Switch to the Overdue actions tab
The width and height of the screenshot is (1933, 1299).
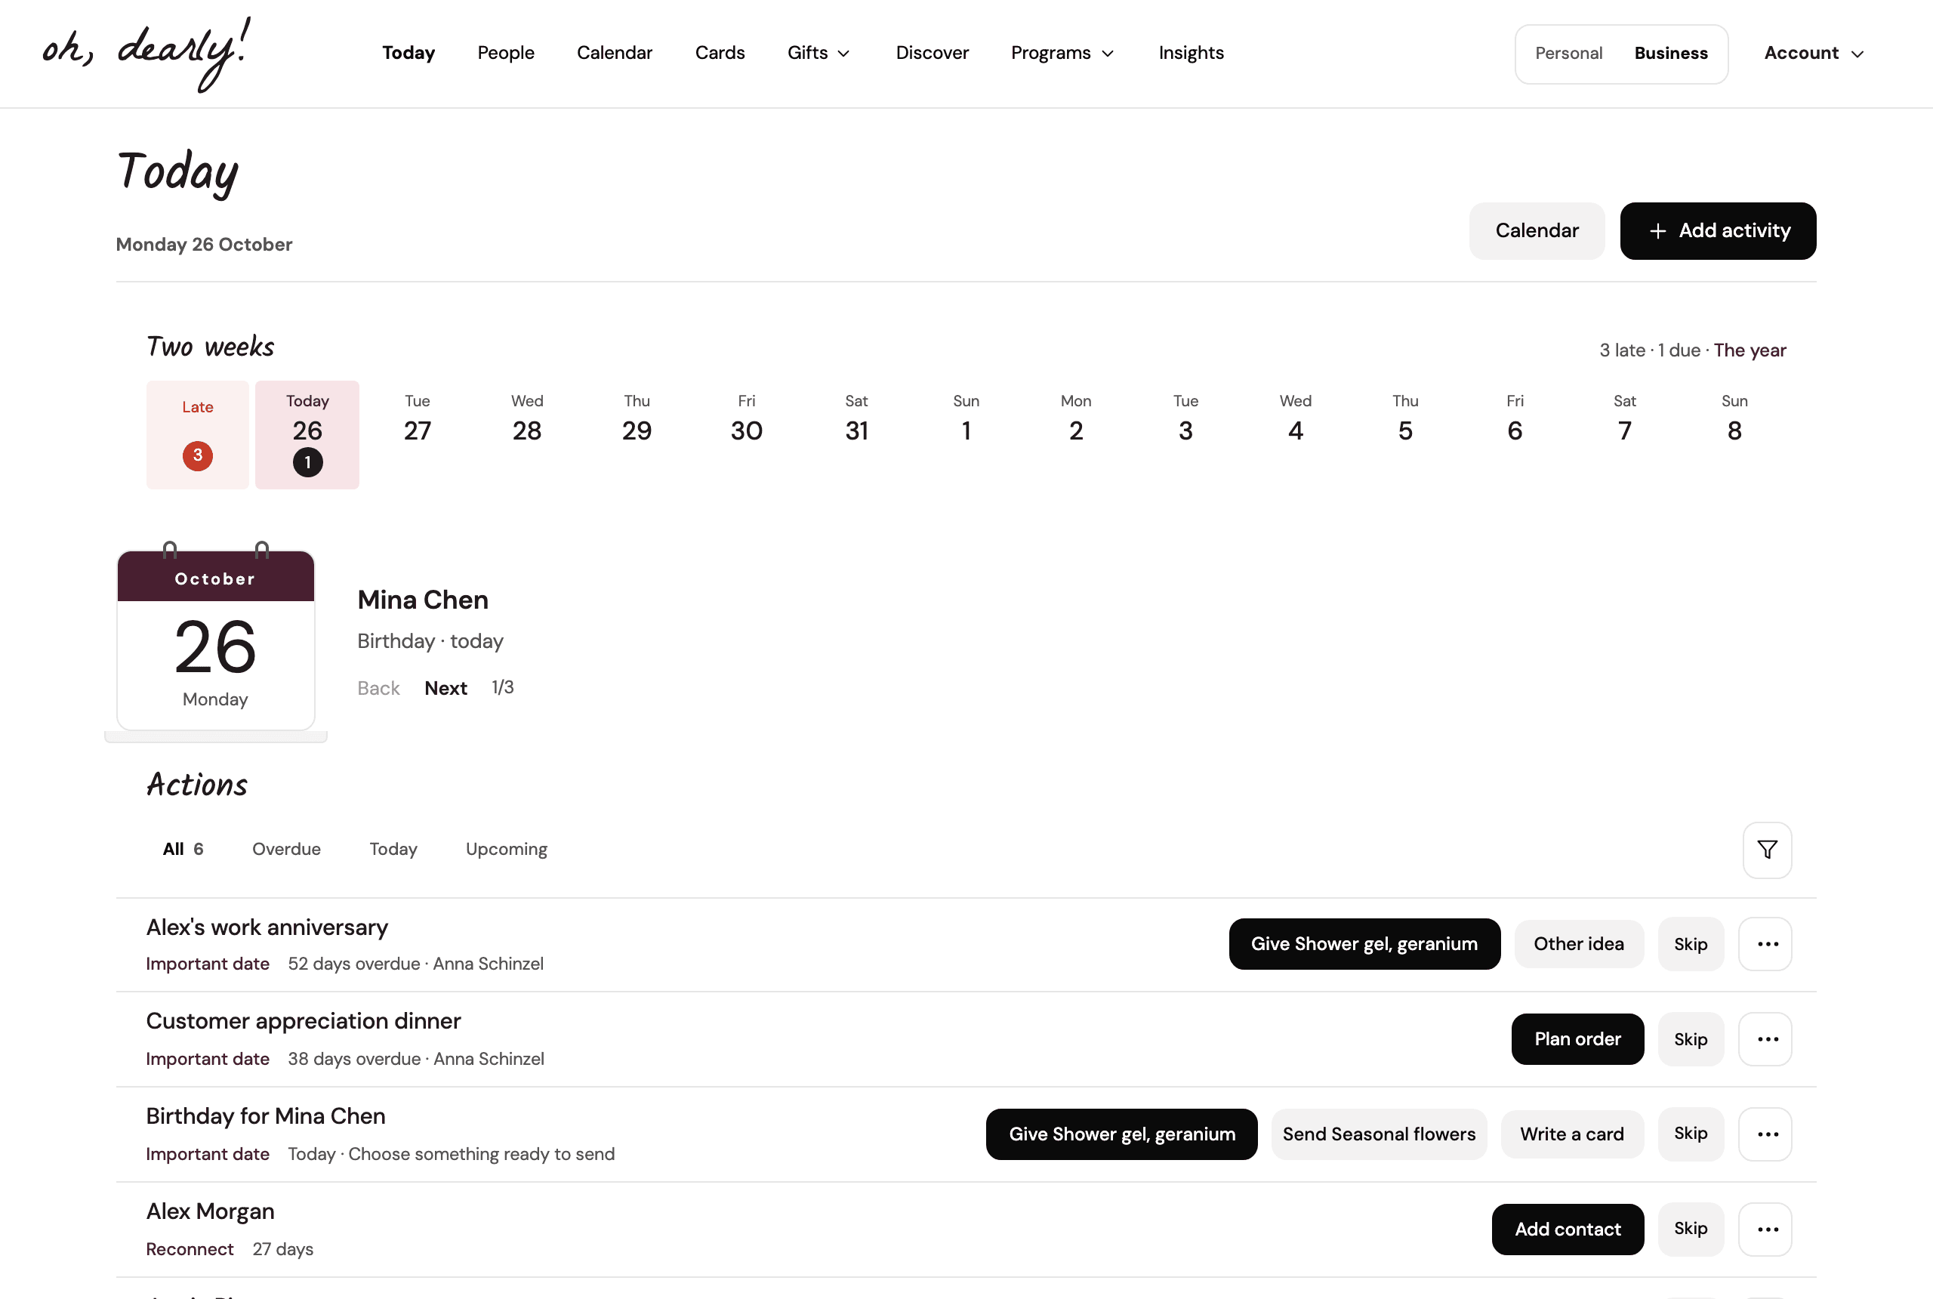click(285, 849)
